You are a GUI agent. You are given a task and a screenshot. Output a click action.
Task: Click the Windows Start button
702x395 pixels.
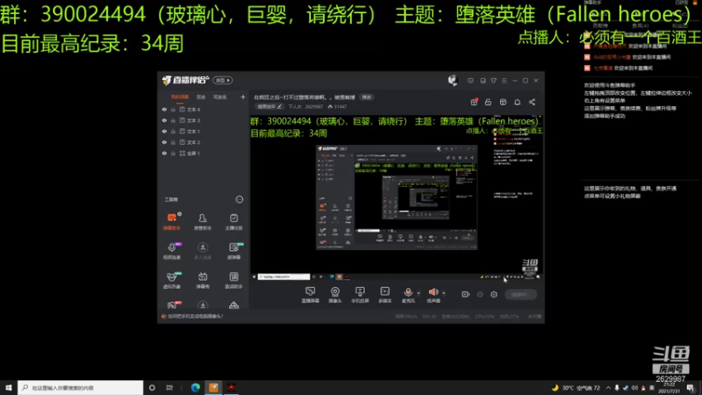click(x=9, y=388)
